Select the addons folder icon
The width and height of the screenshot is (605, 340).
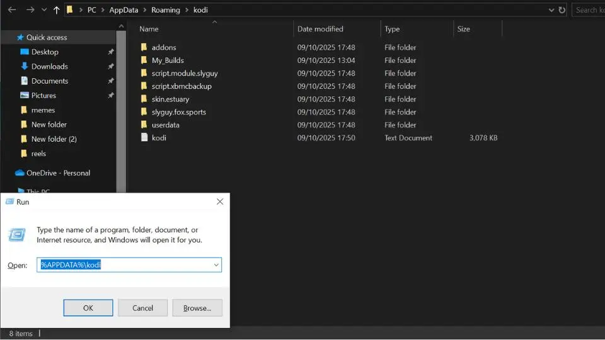click(x=144, y=47)
